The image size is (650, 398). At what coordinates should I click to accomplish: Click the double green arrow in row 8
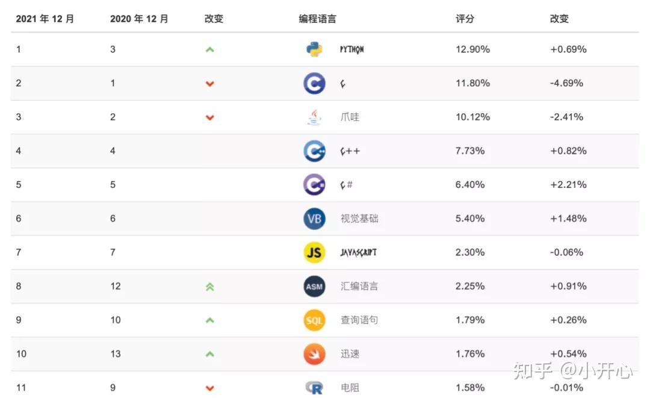click(x=209, y=287)
